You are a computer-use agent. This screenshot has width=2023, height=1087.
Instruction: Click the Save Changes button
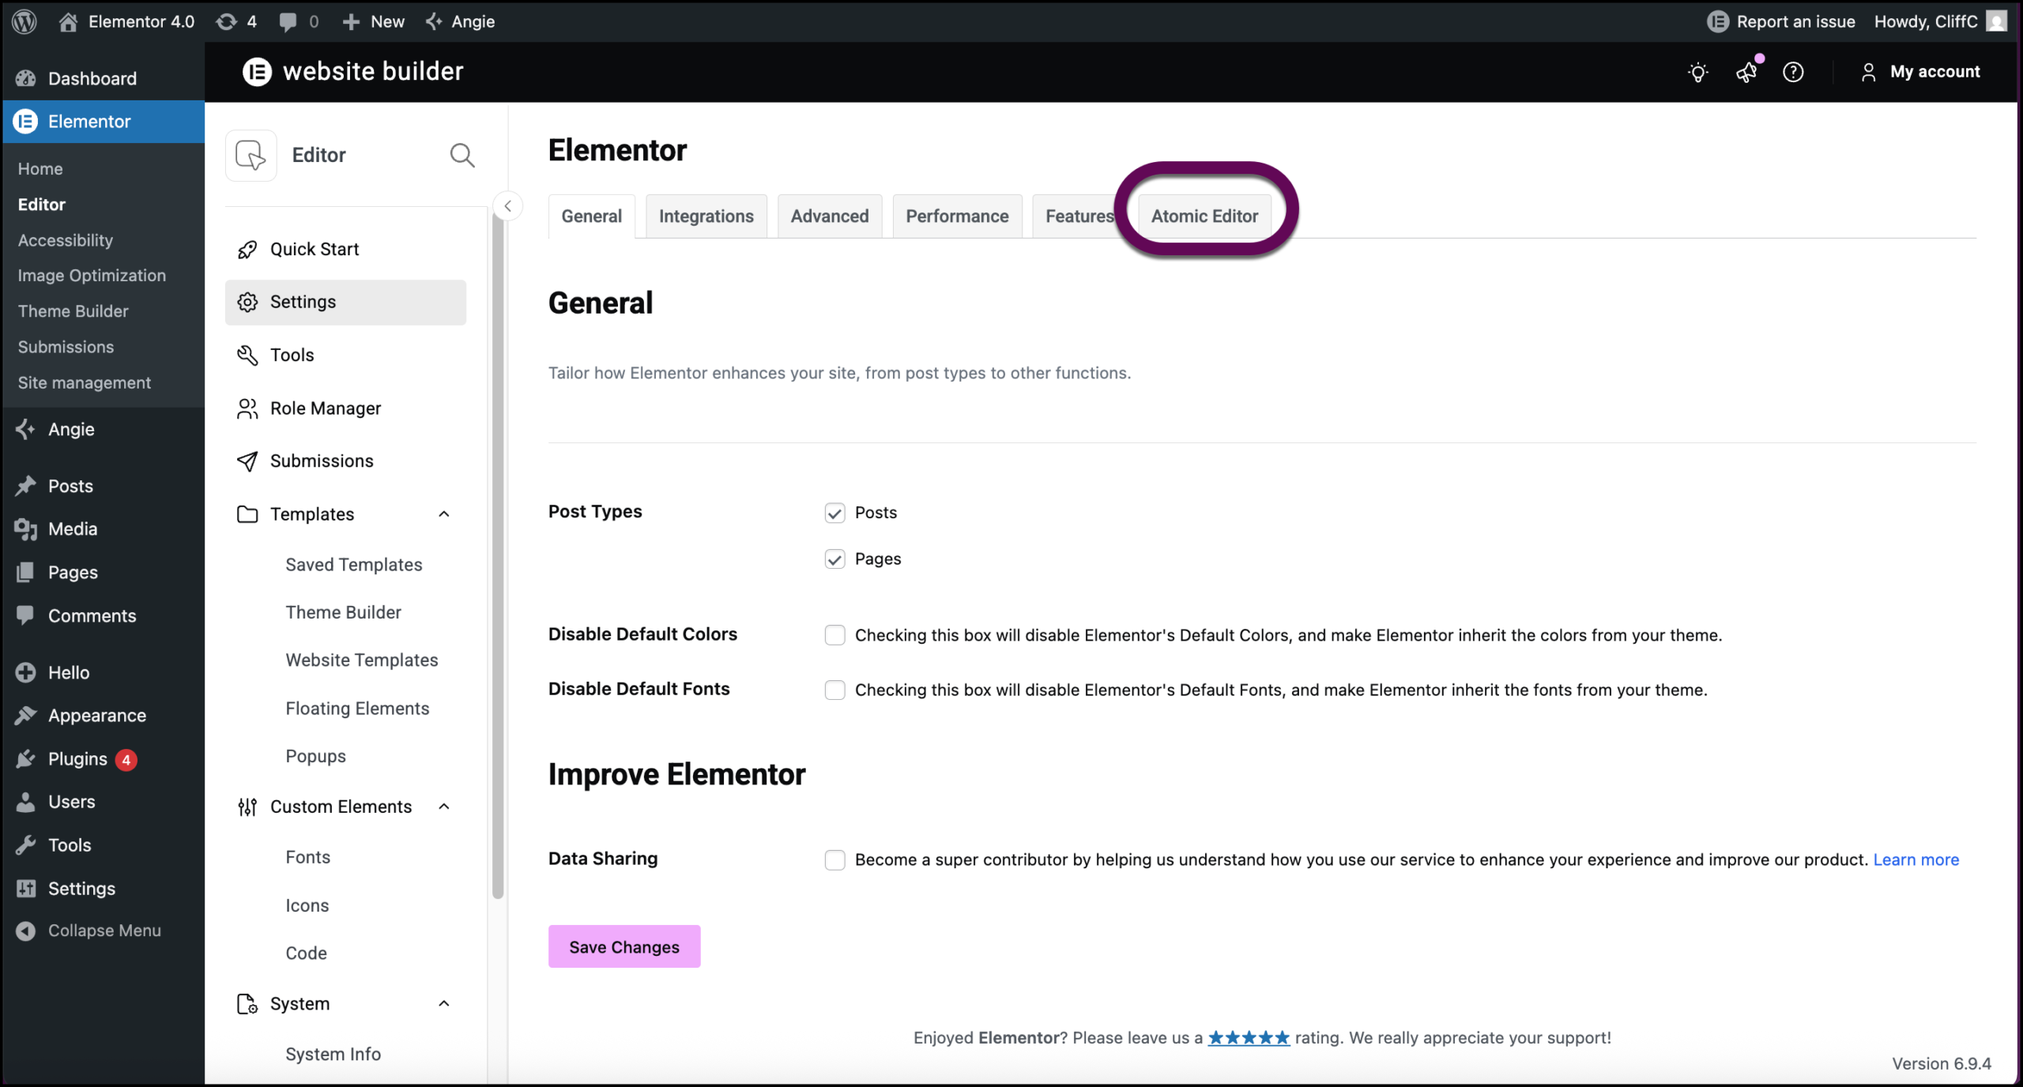click(x=623, y=946)
